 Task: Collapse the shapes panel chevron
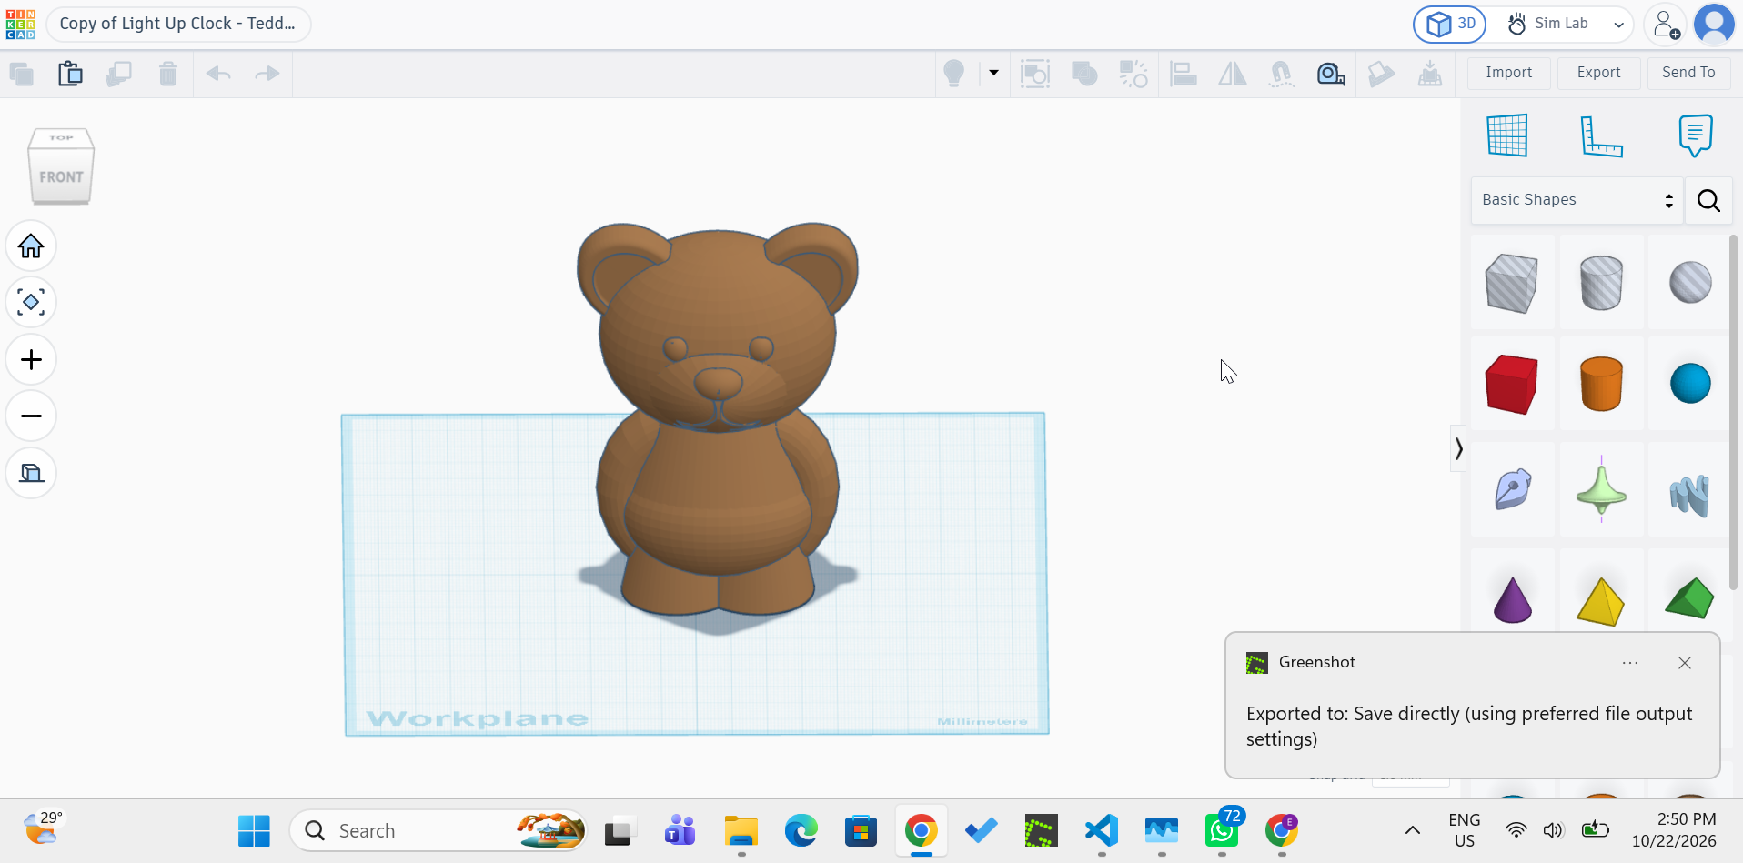tap(1458, 448)
